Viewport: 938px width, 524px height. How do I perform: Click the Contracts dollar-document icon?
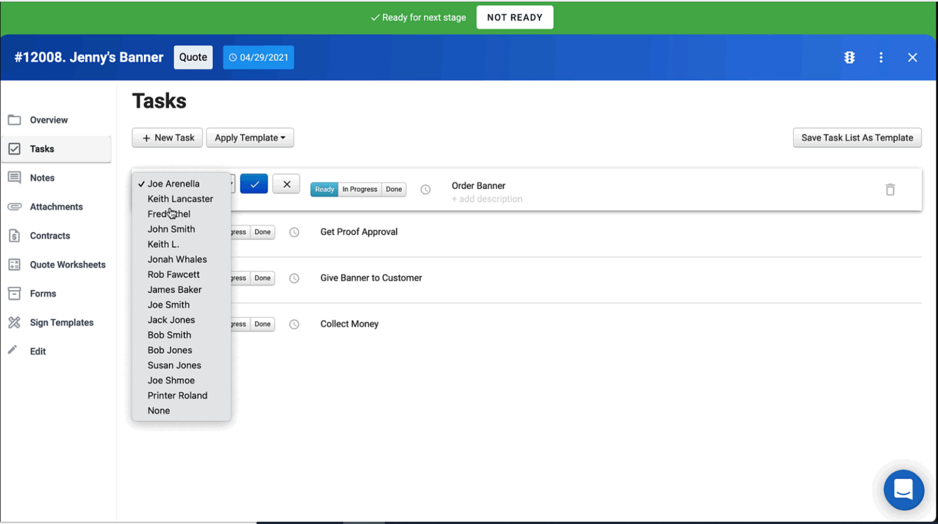(14, 235)
